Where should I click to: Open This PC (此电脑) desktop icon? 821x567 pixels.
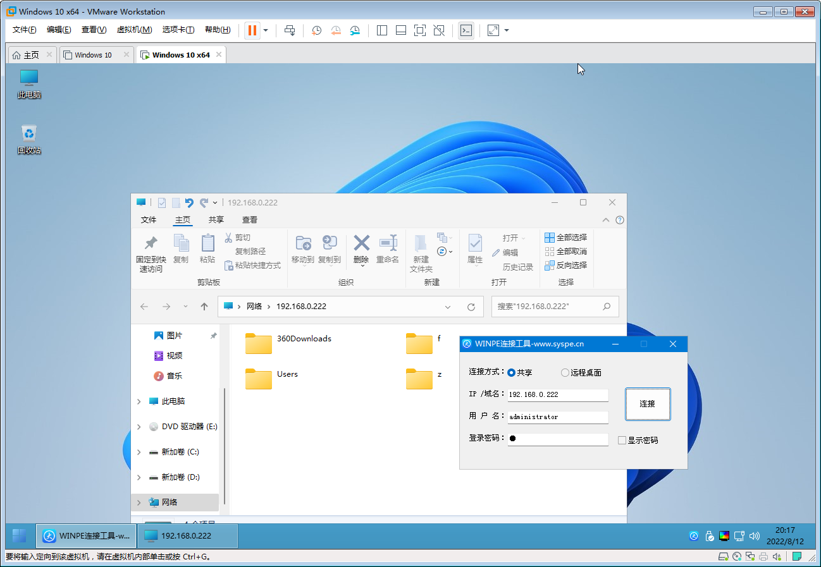pos(29,84)
